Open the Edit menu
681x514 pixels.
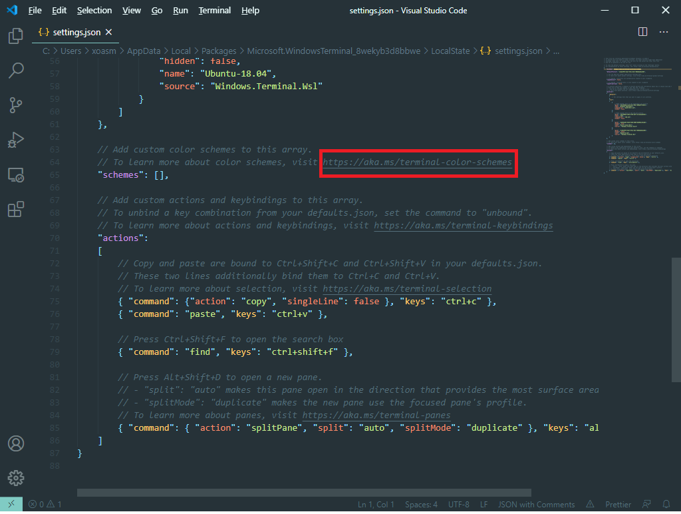pyautogui.click(x=59, y=11)
